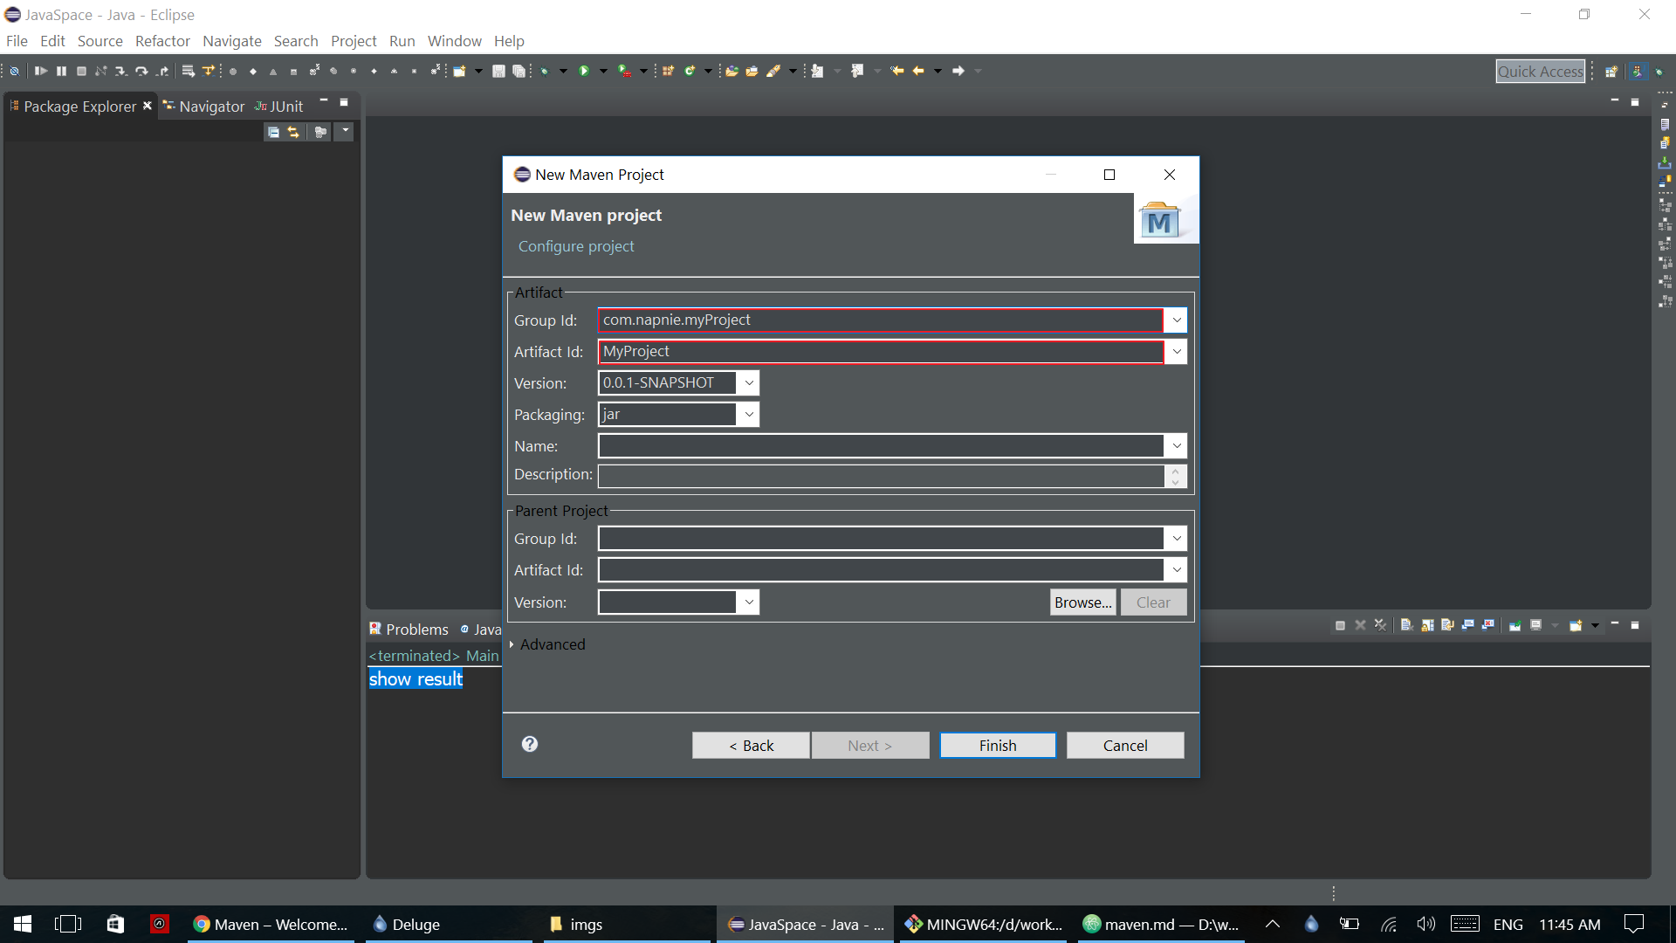Viewport: 1676px width, 943px height.
Task: Click the Save icon in toolbar
Action: pyautogui.click(x=498, y=71)
